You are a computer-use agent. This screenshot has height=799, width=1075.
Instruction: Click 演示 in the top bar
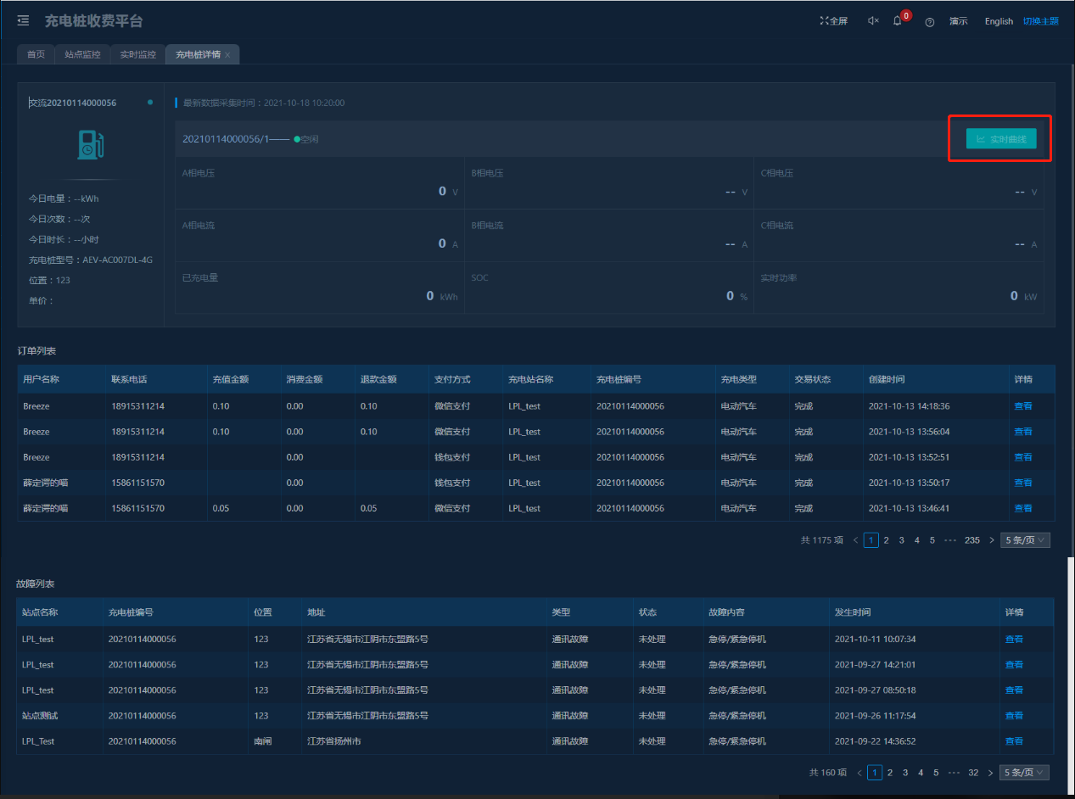pos(958,21)
